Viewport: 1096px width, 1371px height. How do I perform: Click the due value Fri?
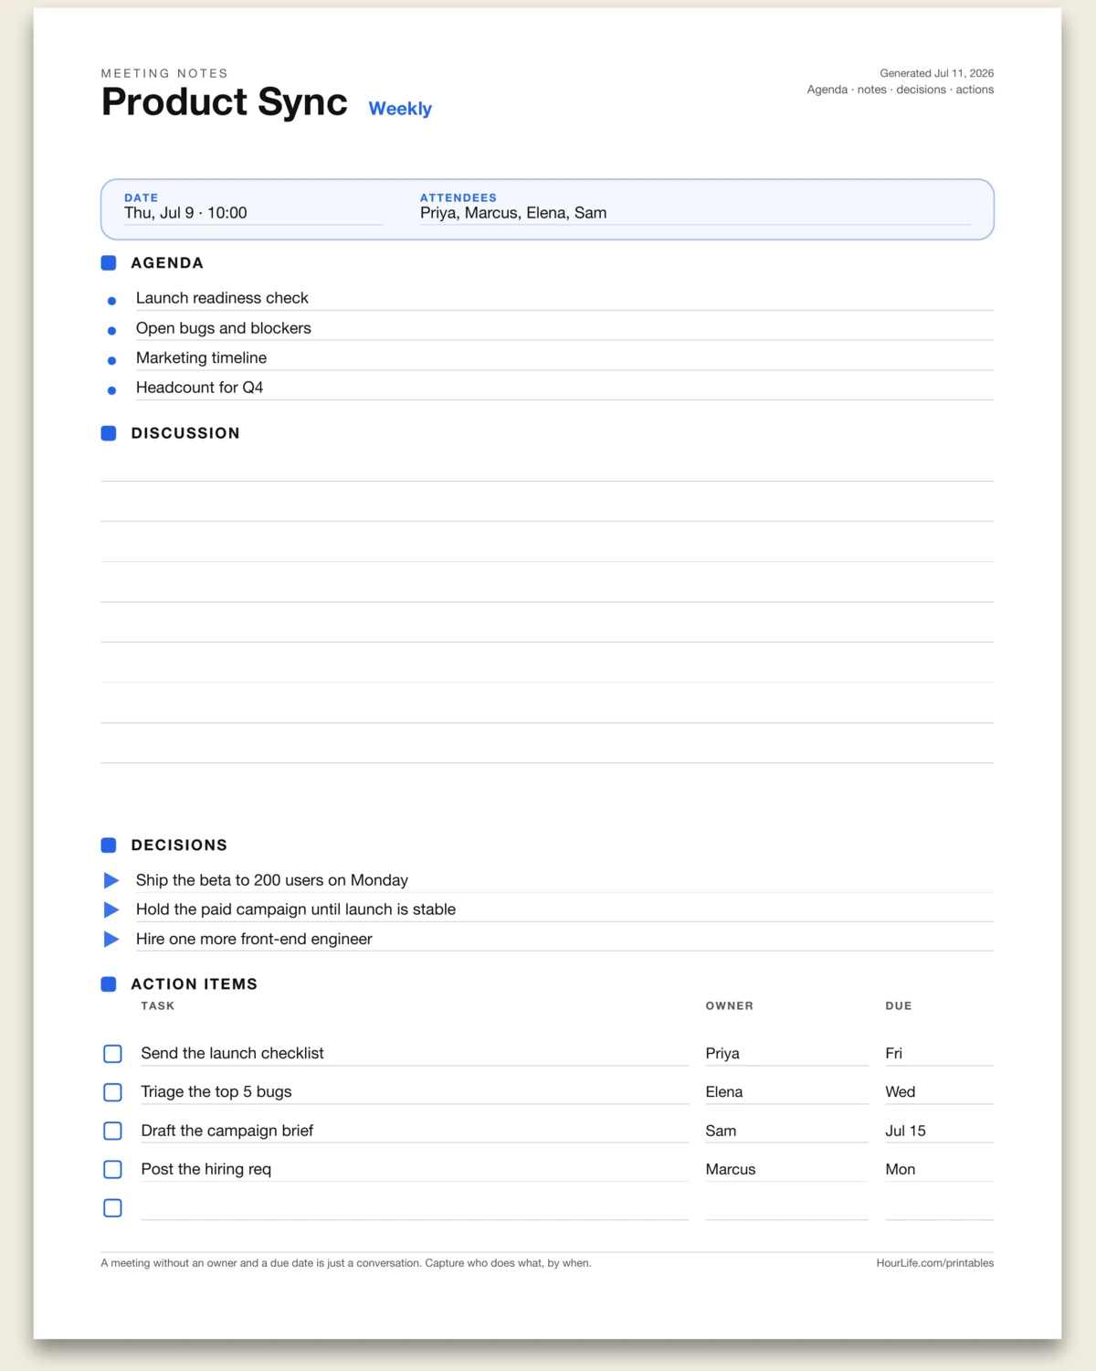(x=893, y=1054)
